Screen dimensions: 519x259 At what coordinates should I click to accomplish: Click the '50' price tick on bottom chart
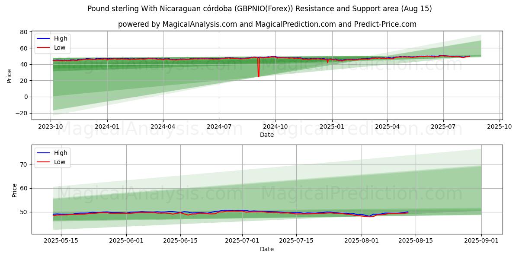point(24,212)
